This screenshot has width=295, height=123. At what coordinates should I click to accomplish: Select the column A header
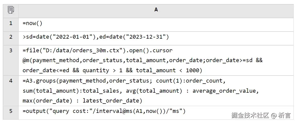pos(156,10)
